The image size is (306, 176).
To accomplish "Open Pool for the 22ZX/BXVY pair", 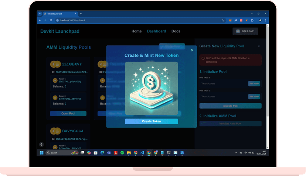I will point(68,113).
